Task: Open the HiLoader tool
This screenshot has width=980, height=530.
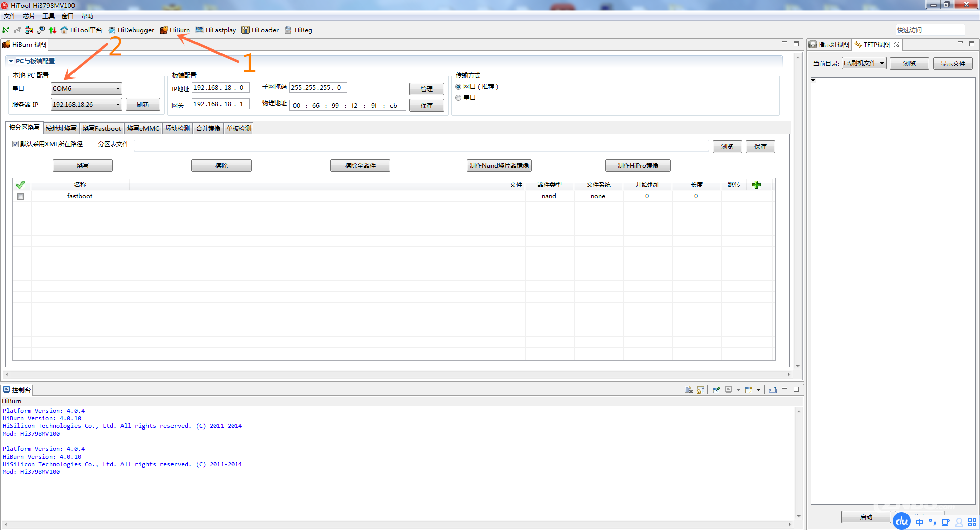Action: (260, 30)
